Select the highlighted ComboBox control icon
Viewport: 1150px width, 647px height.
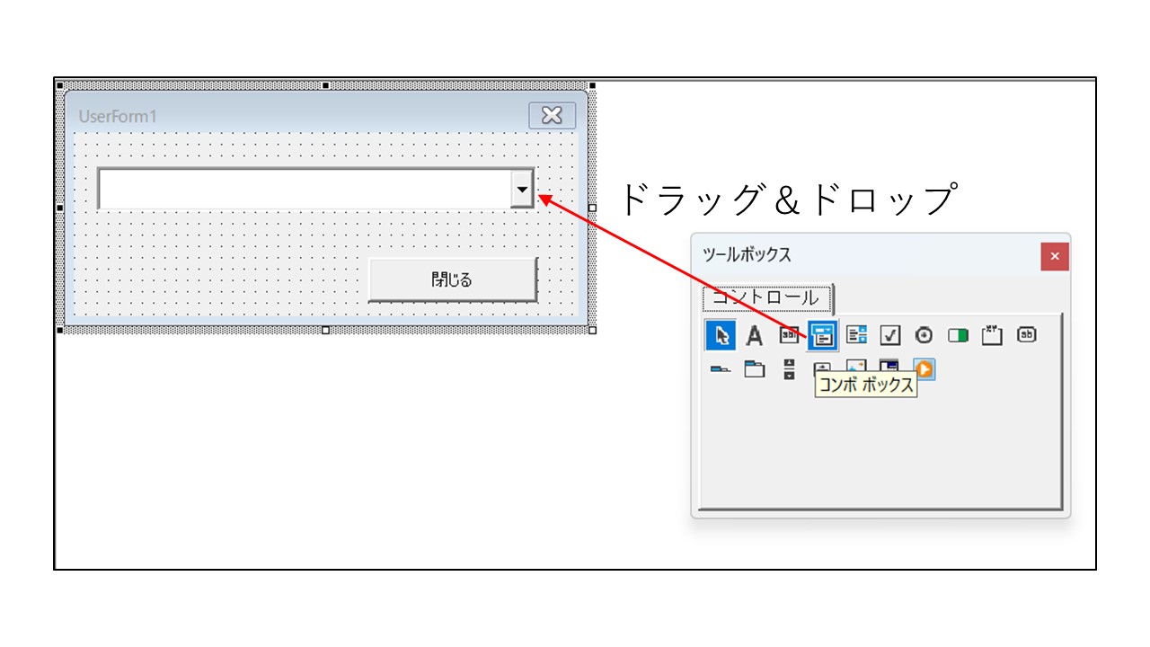click(x=822, y=335)
